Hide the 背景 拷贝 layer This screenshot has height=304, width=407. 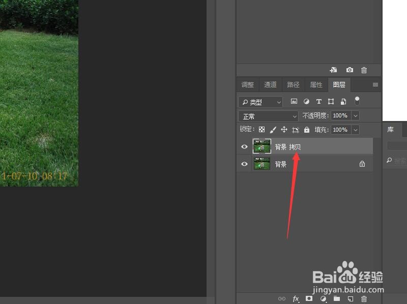click(x=245, y=146)
